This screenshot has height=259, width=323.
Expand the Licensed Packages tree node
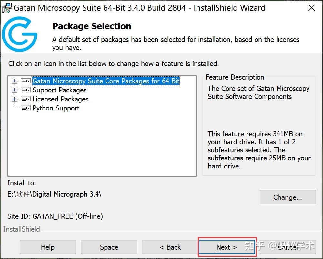tap(15, 99)
